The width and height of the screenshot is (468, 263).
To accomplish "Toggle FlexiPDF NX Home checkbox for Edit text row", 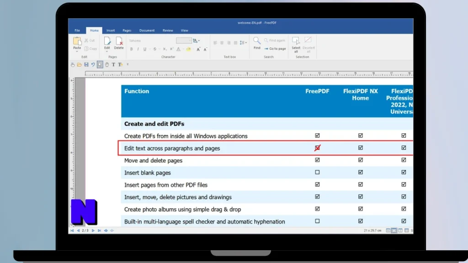I will [x=361, y=148].
